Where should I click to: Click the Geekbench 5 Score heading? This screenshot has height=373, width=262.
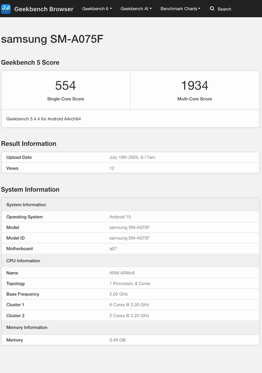click(x=30, y=63)
